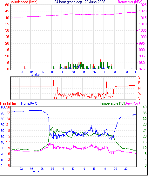The image size is (148, 178).
Task: Click the 45 windspeed axis value
Action: 7,11
